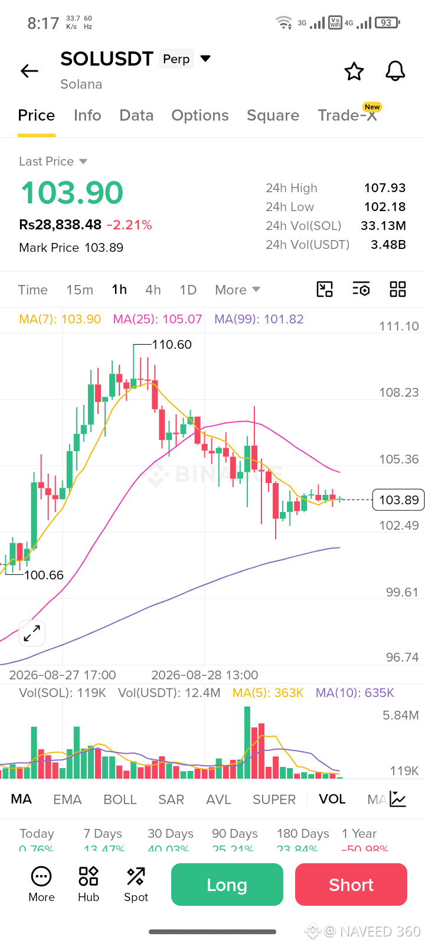This screenshot has height=946, width=425.
Task: Tap the large 103.90 last price
Action: 72,193
